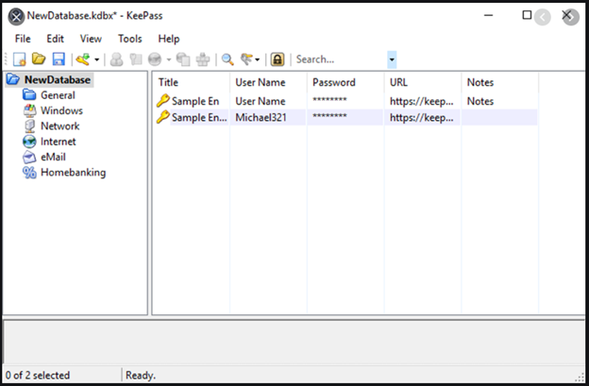
Task: Select the 'Sample En...' title in Michael321 row
Action: pos(199,118)
